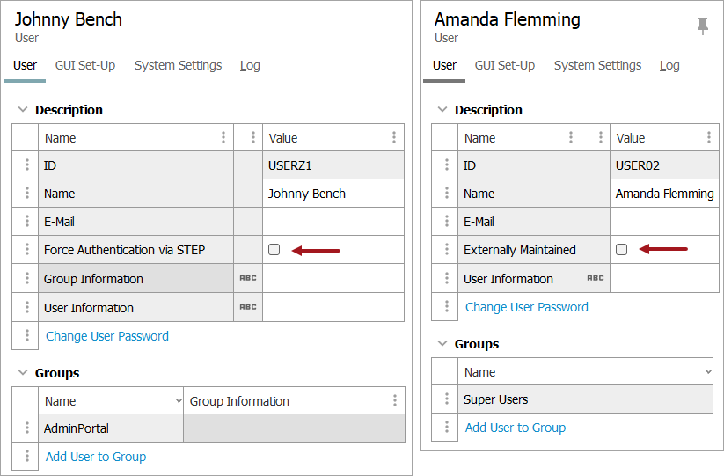The width and height of the screenshot is (724, 476).
Task: Click Change User Password for Johnny Bench
Action: tap(107, 336)
